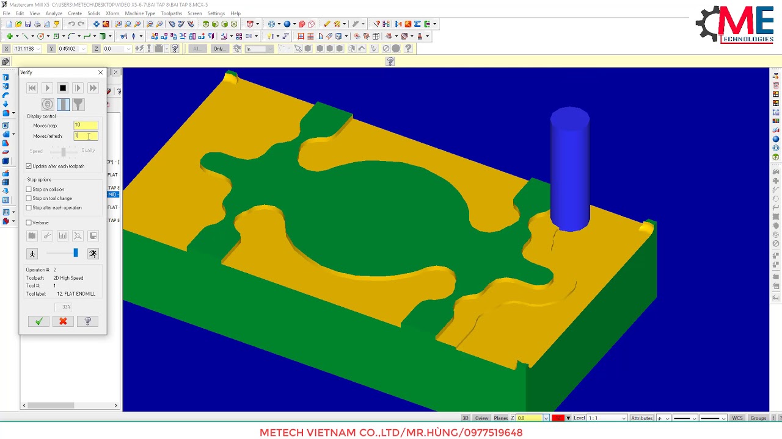Click the Planes status bar button
The height and width of the screenshot is (439, 782).
(x=501, y=418)
